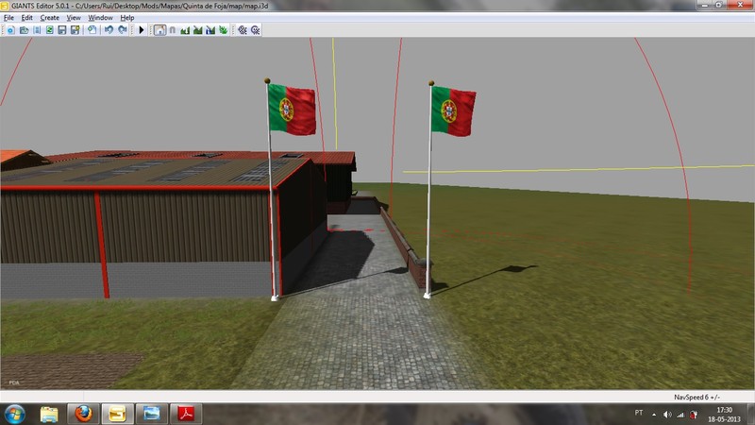
Task: Click the Play button in the toolbar
Action: tap(141, 30)
